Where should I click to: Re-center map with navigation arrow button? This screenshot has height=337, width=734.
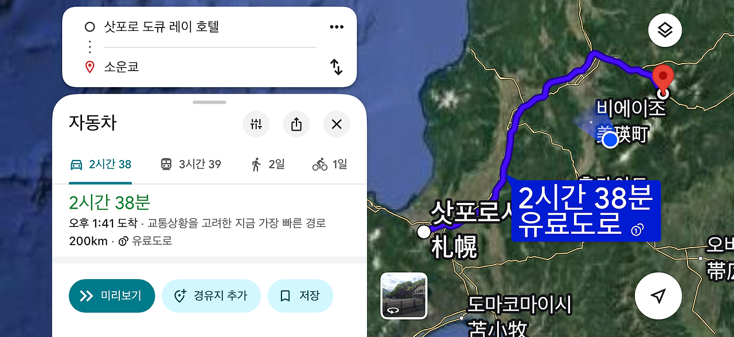click(x=658, y=296)
